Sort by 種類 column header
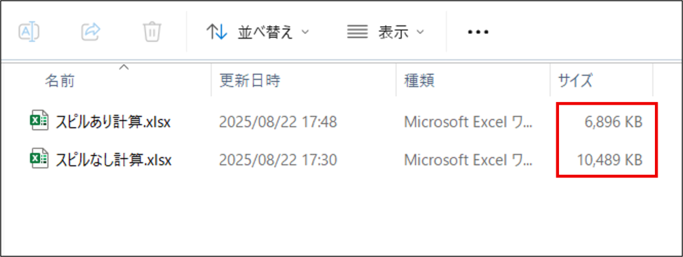 pyautogui.click(x=419, y=81)
